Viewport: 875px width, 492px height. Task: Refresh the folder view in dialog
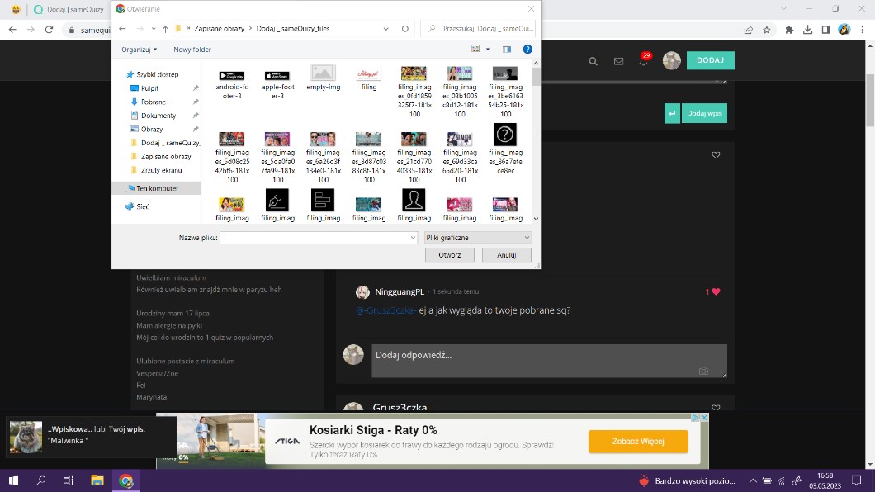pyautogui.click(x=405, y=29)
